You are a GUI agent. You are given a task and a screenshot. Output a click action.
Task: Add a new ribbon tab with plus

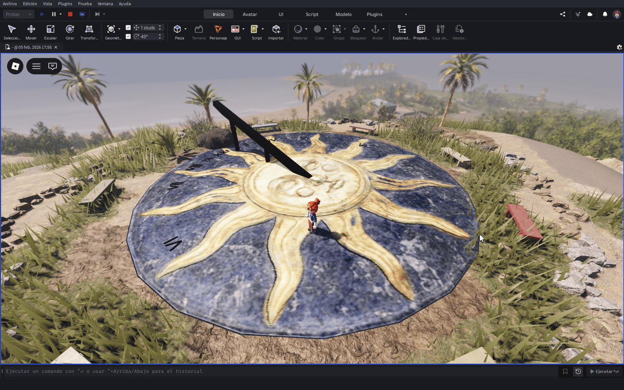[406, 14]
